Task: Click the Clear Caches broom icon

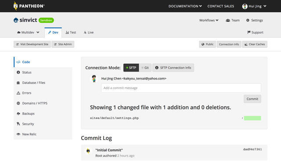Action: (x=246, y=44)
